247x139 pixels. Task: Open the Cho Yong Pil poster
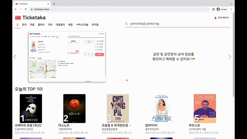point(118,109)
